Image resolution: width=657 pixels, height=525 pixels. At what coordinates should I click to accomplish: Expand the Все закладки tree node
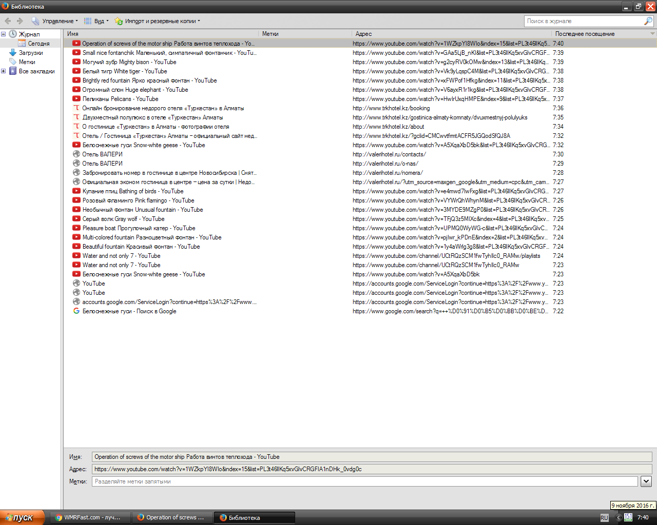click(3, 71)
